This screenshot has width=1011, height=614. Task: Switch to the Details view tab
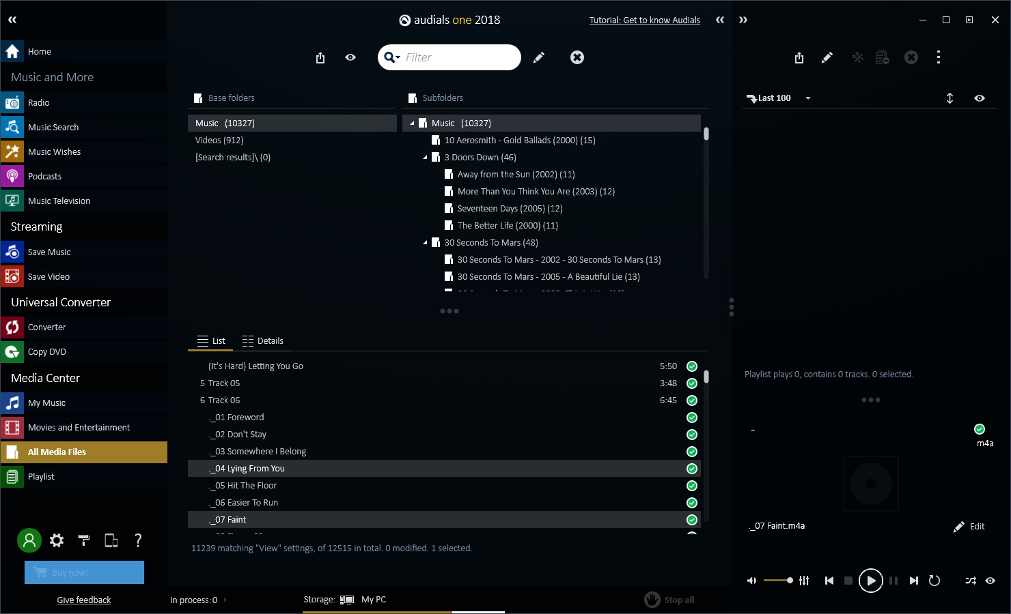(263, 341)
